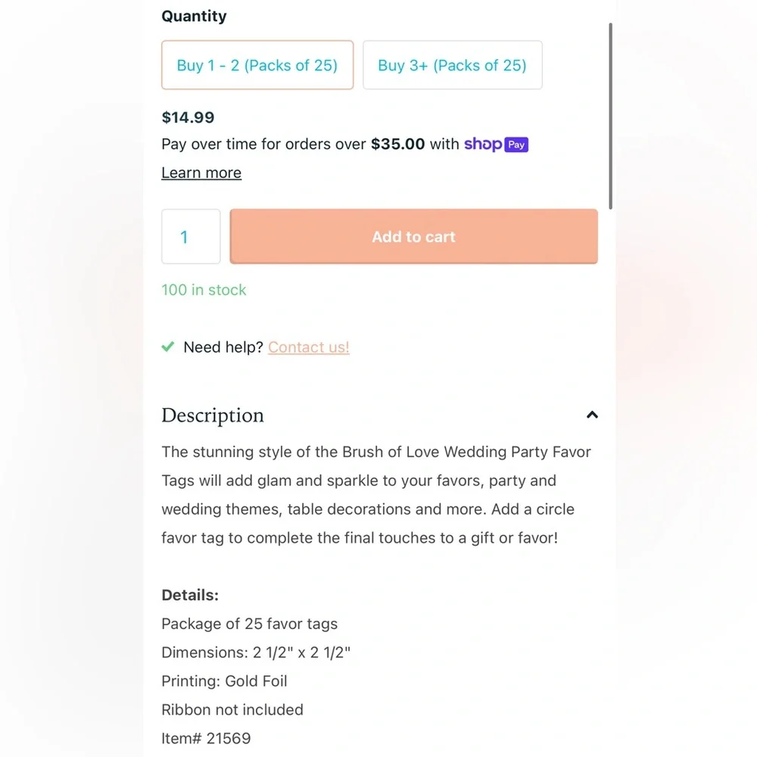
Task: Collapse the Description section chevron
Action: click(592, 415)
